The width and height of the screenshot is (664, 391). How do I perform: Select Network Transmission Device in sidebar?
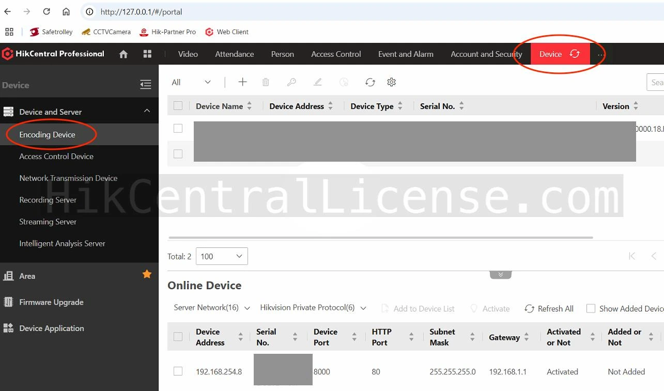click(x=79, y=178)
